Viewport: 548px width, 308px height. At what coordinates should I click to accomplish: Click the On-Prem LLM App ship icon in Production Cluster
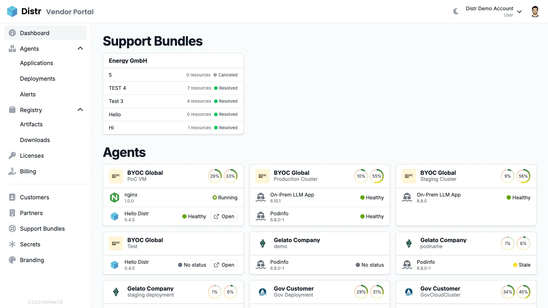pyautogui.click(x=261, y=197)
